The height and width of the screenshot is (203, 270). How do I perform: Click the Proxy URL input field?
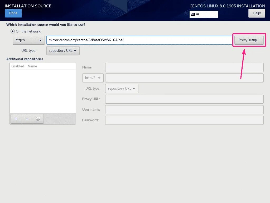[x=184, y=99]
